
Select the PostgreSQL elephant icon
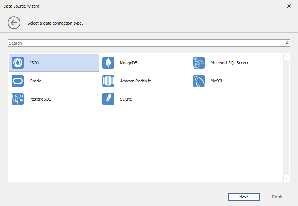click(18, 99)
